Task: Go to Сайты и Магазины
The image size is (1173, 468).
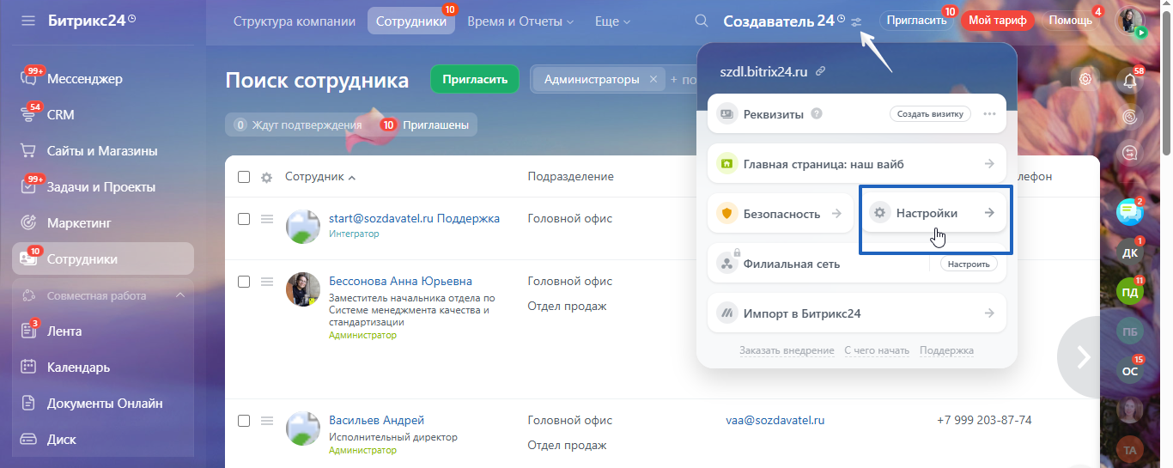Action: click(103, 151)
